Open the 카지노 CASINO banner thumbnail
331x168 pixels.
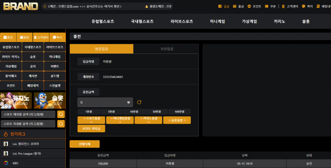[16, 100]
